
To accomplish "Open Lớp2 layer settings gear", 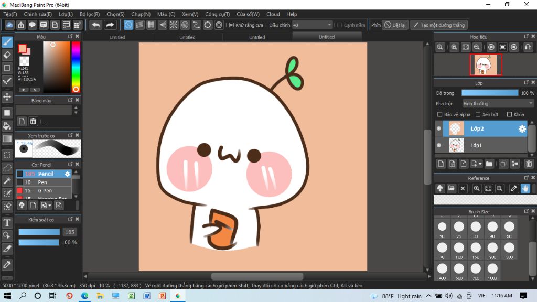I will pos(522,129).
